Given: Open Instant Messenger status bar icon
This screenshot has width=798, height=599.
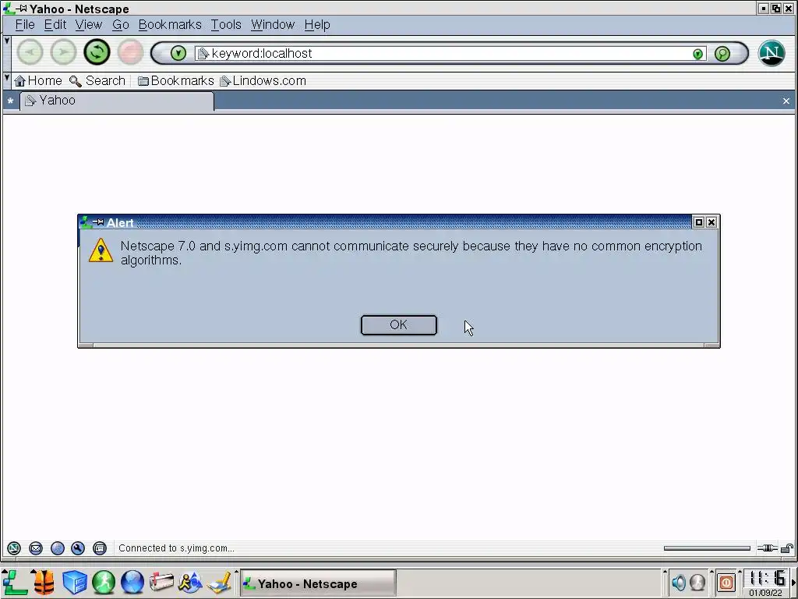Looking at the screenshot, I should (58, 548).
